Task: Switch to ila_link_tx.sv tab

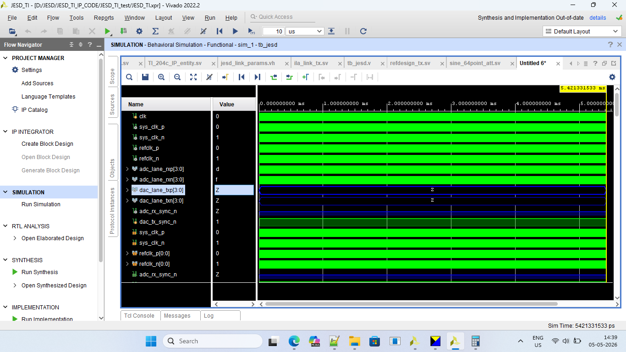Action: click(311, 63)
